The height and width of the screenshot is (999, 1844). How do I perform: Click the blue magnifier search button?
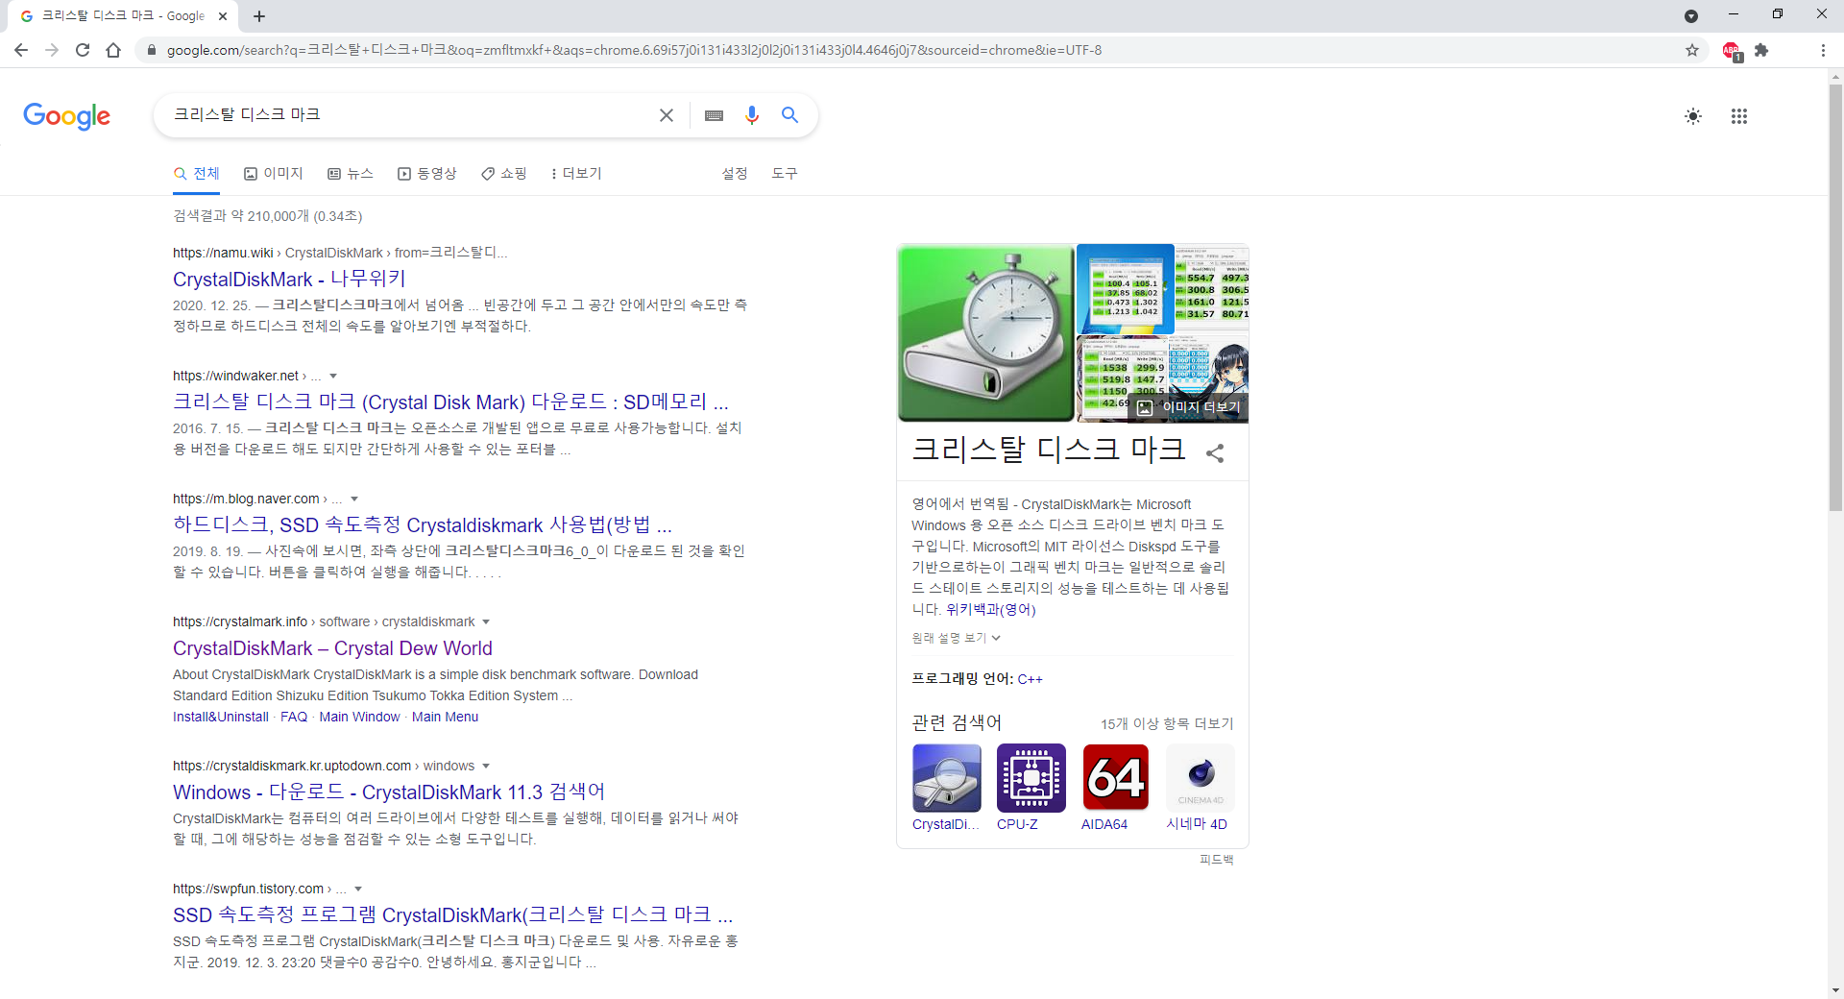coord(790,115)
